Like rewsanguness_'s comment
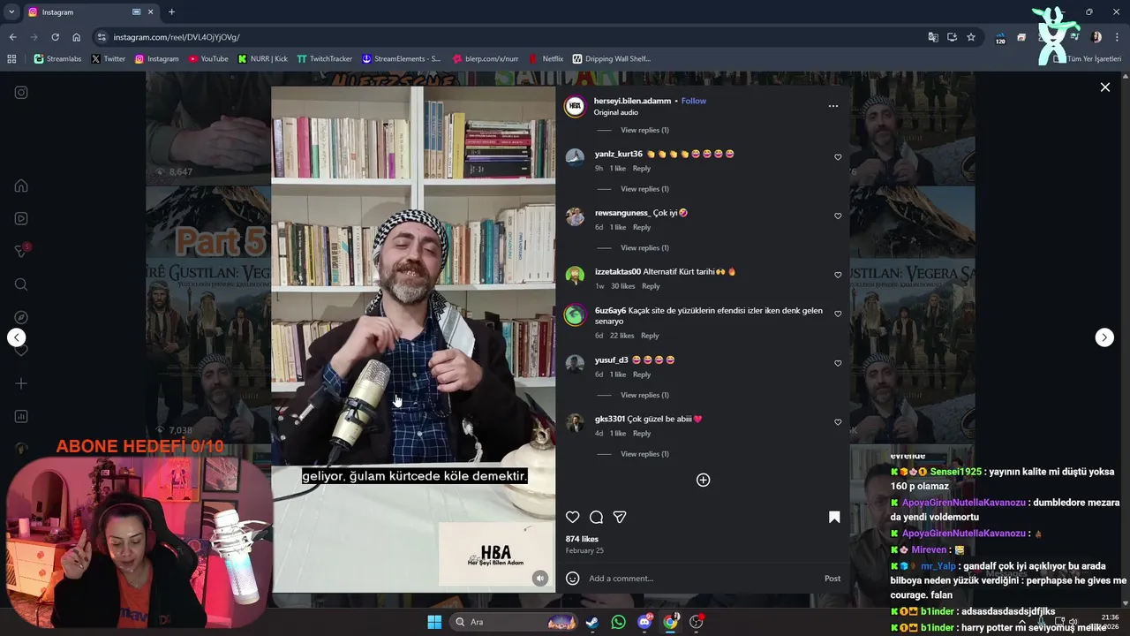This screenshot has height=636, width=1130. click(x=838, y=216)
